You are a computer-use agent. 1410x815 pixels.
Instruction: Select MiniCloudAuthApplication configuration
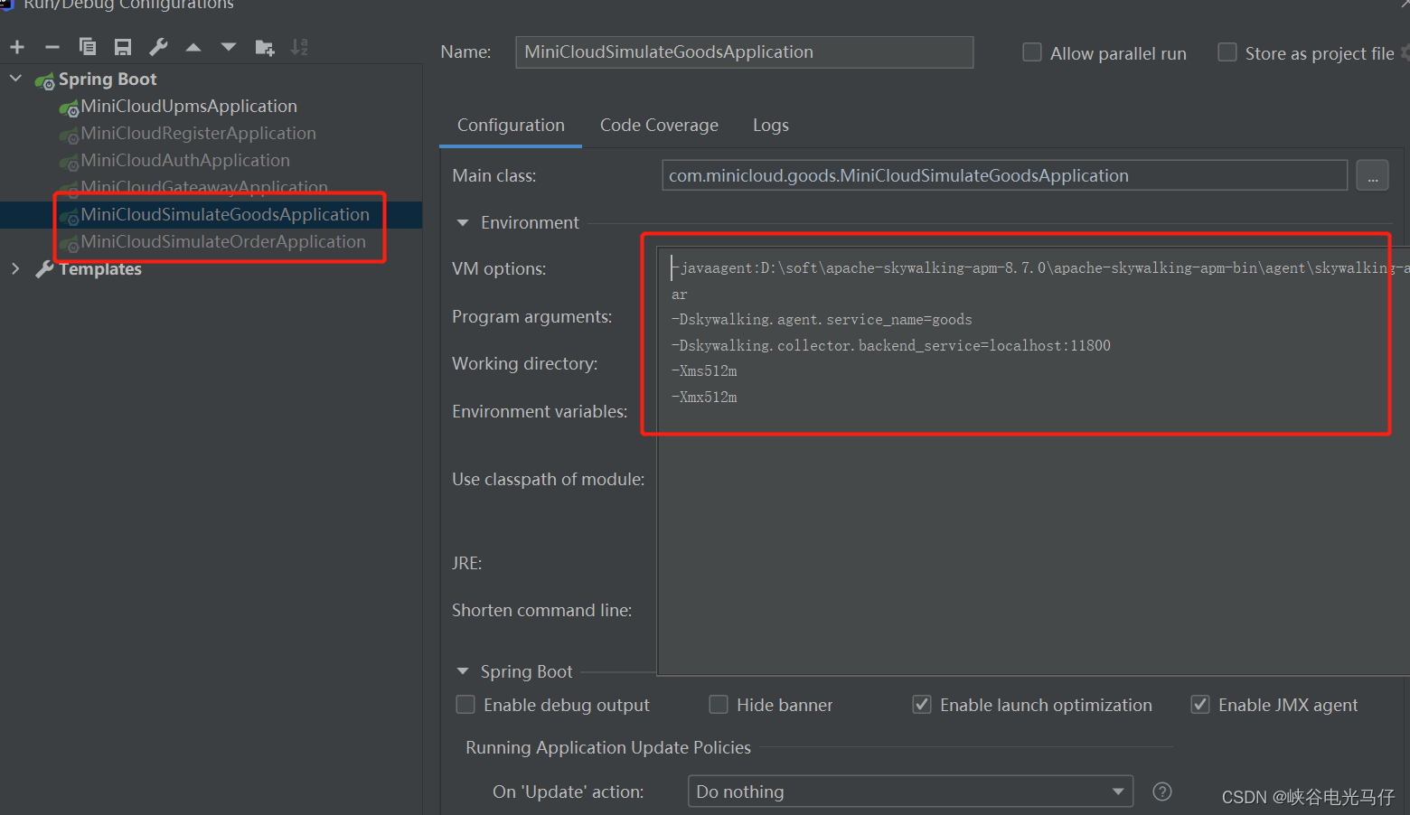pyautogui.click(x=185, y=161)
